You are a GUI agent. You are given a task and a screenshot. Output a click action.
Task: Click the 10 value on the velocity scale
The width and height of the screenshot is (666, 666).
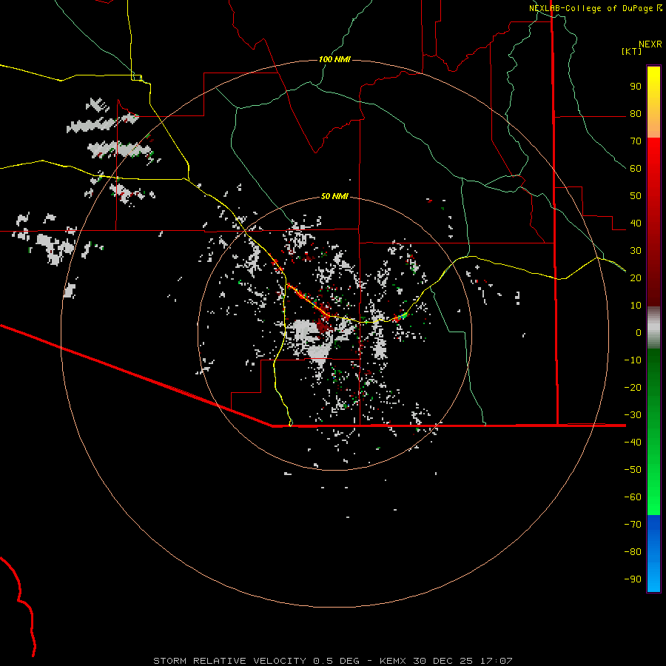(636, 306)
